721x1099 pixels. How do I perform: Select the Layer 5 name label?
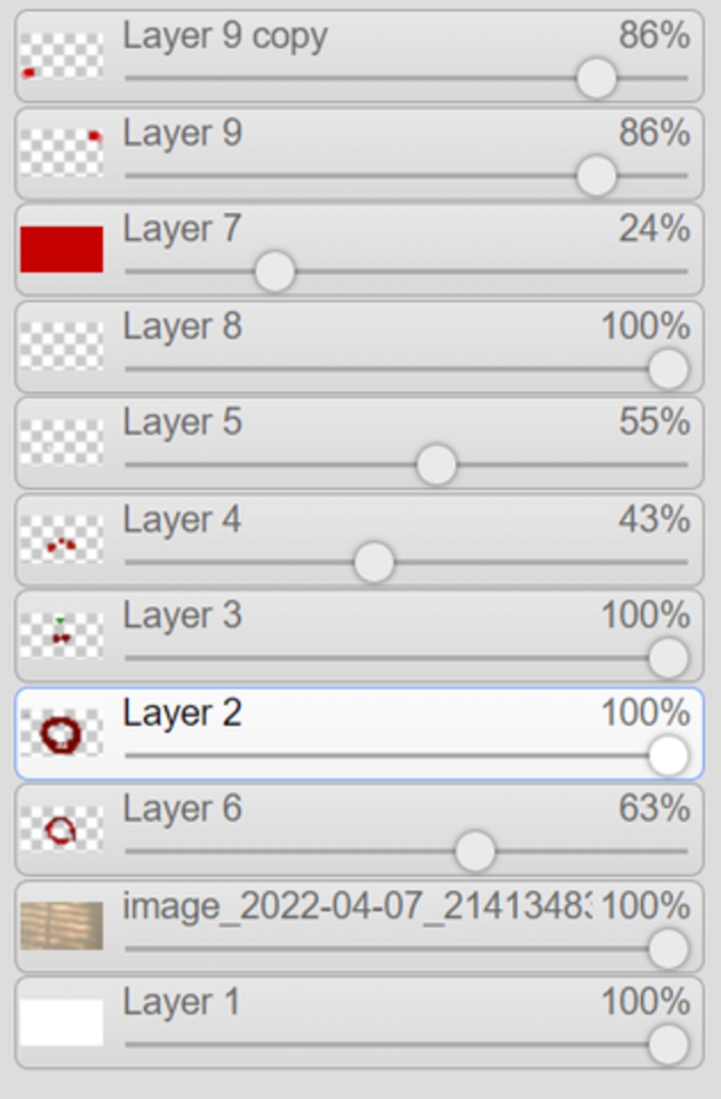(x=182, y=422)
